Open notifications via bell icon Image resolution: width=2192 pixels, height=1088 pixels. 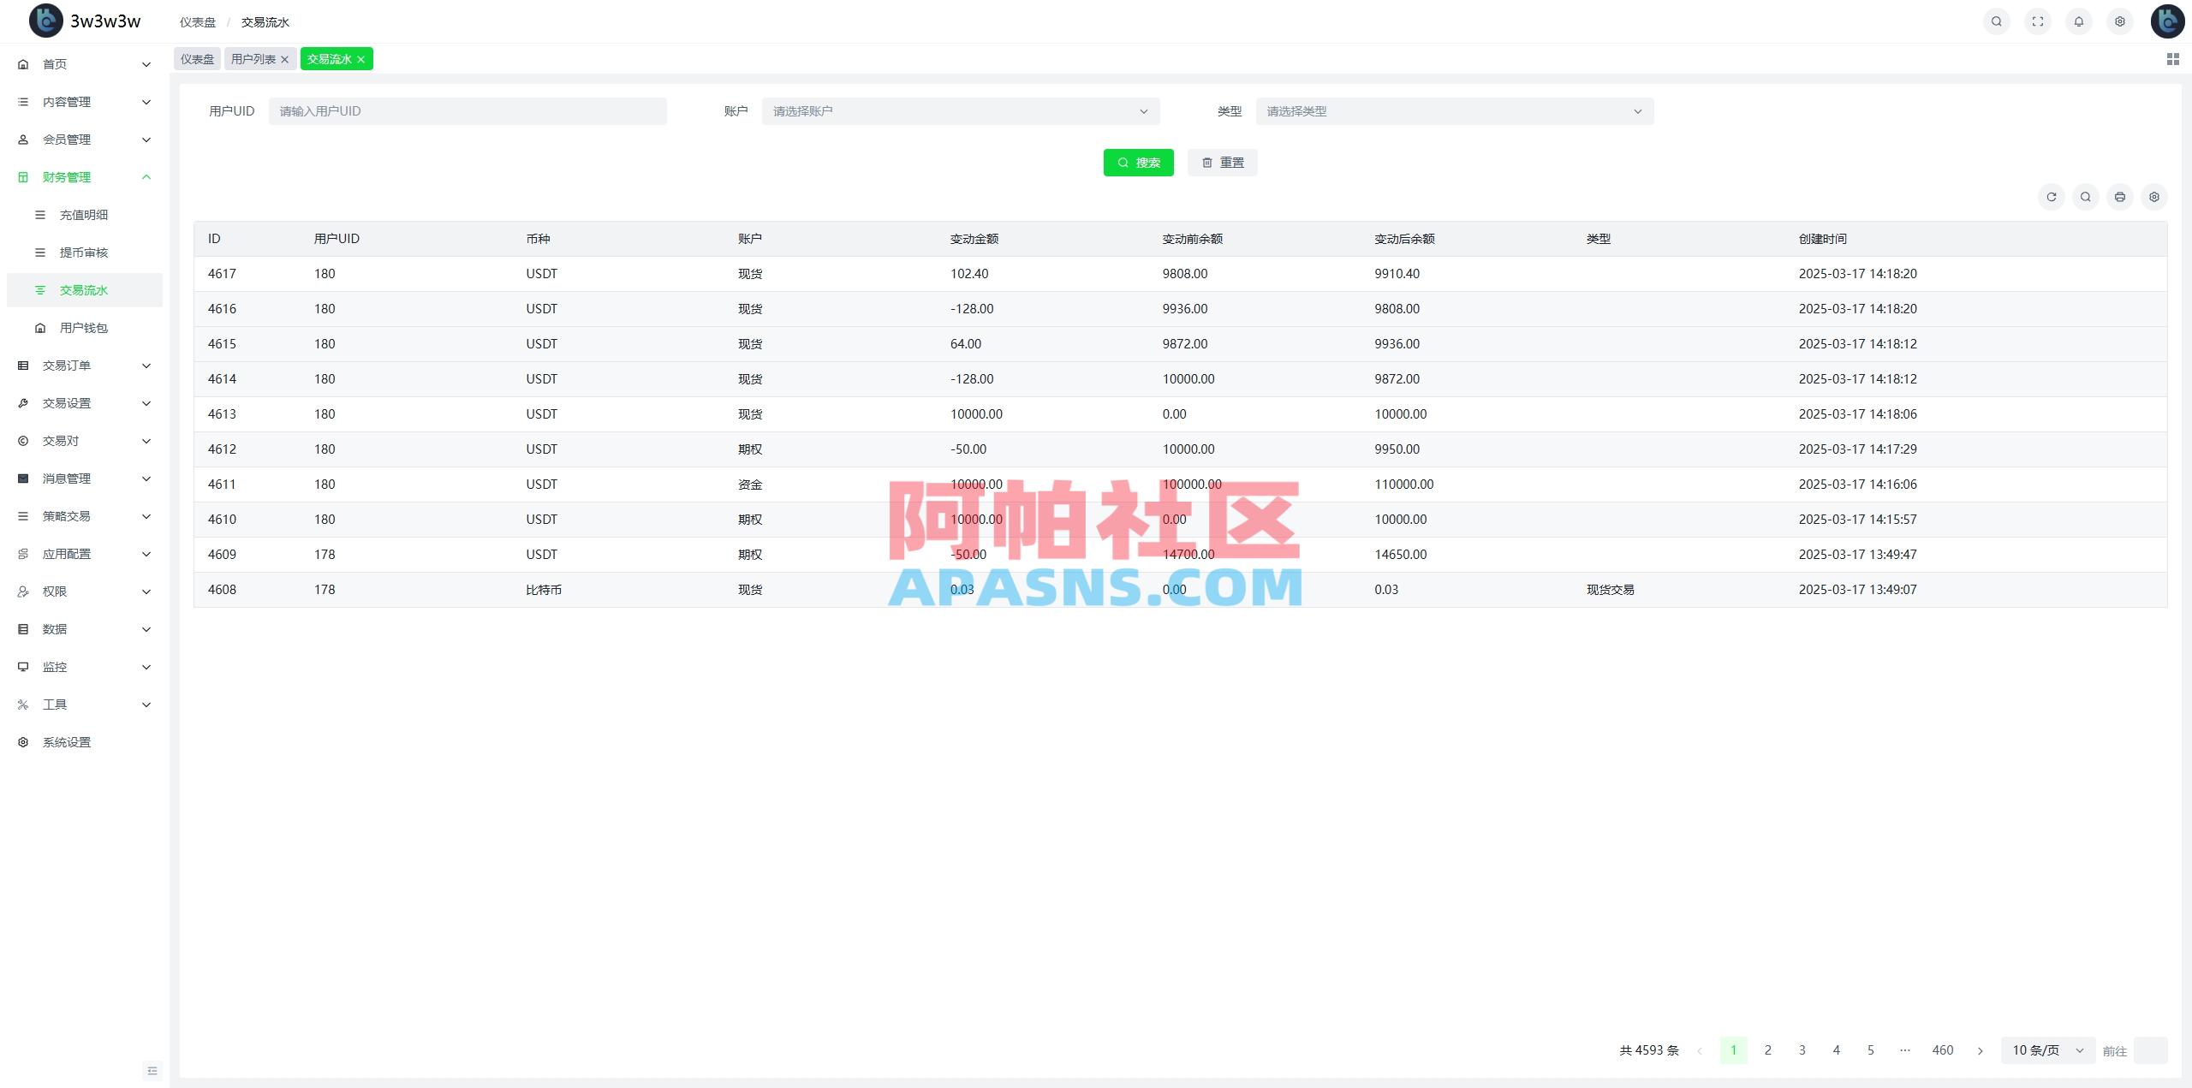(x=2079, y=21)
